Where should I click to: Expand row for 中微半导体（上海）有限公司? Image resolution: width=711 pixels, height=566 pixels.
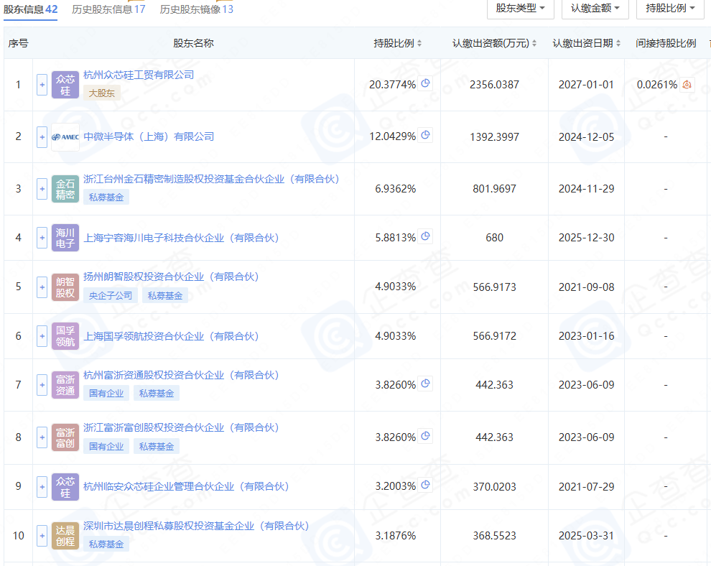(42, 137)
